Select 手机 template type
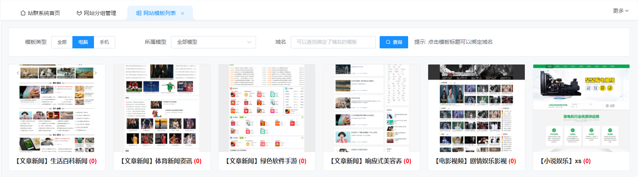638x177 pixels. [x=104, y=42]
